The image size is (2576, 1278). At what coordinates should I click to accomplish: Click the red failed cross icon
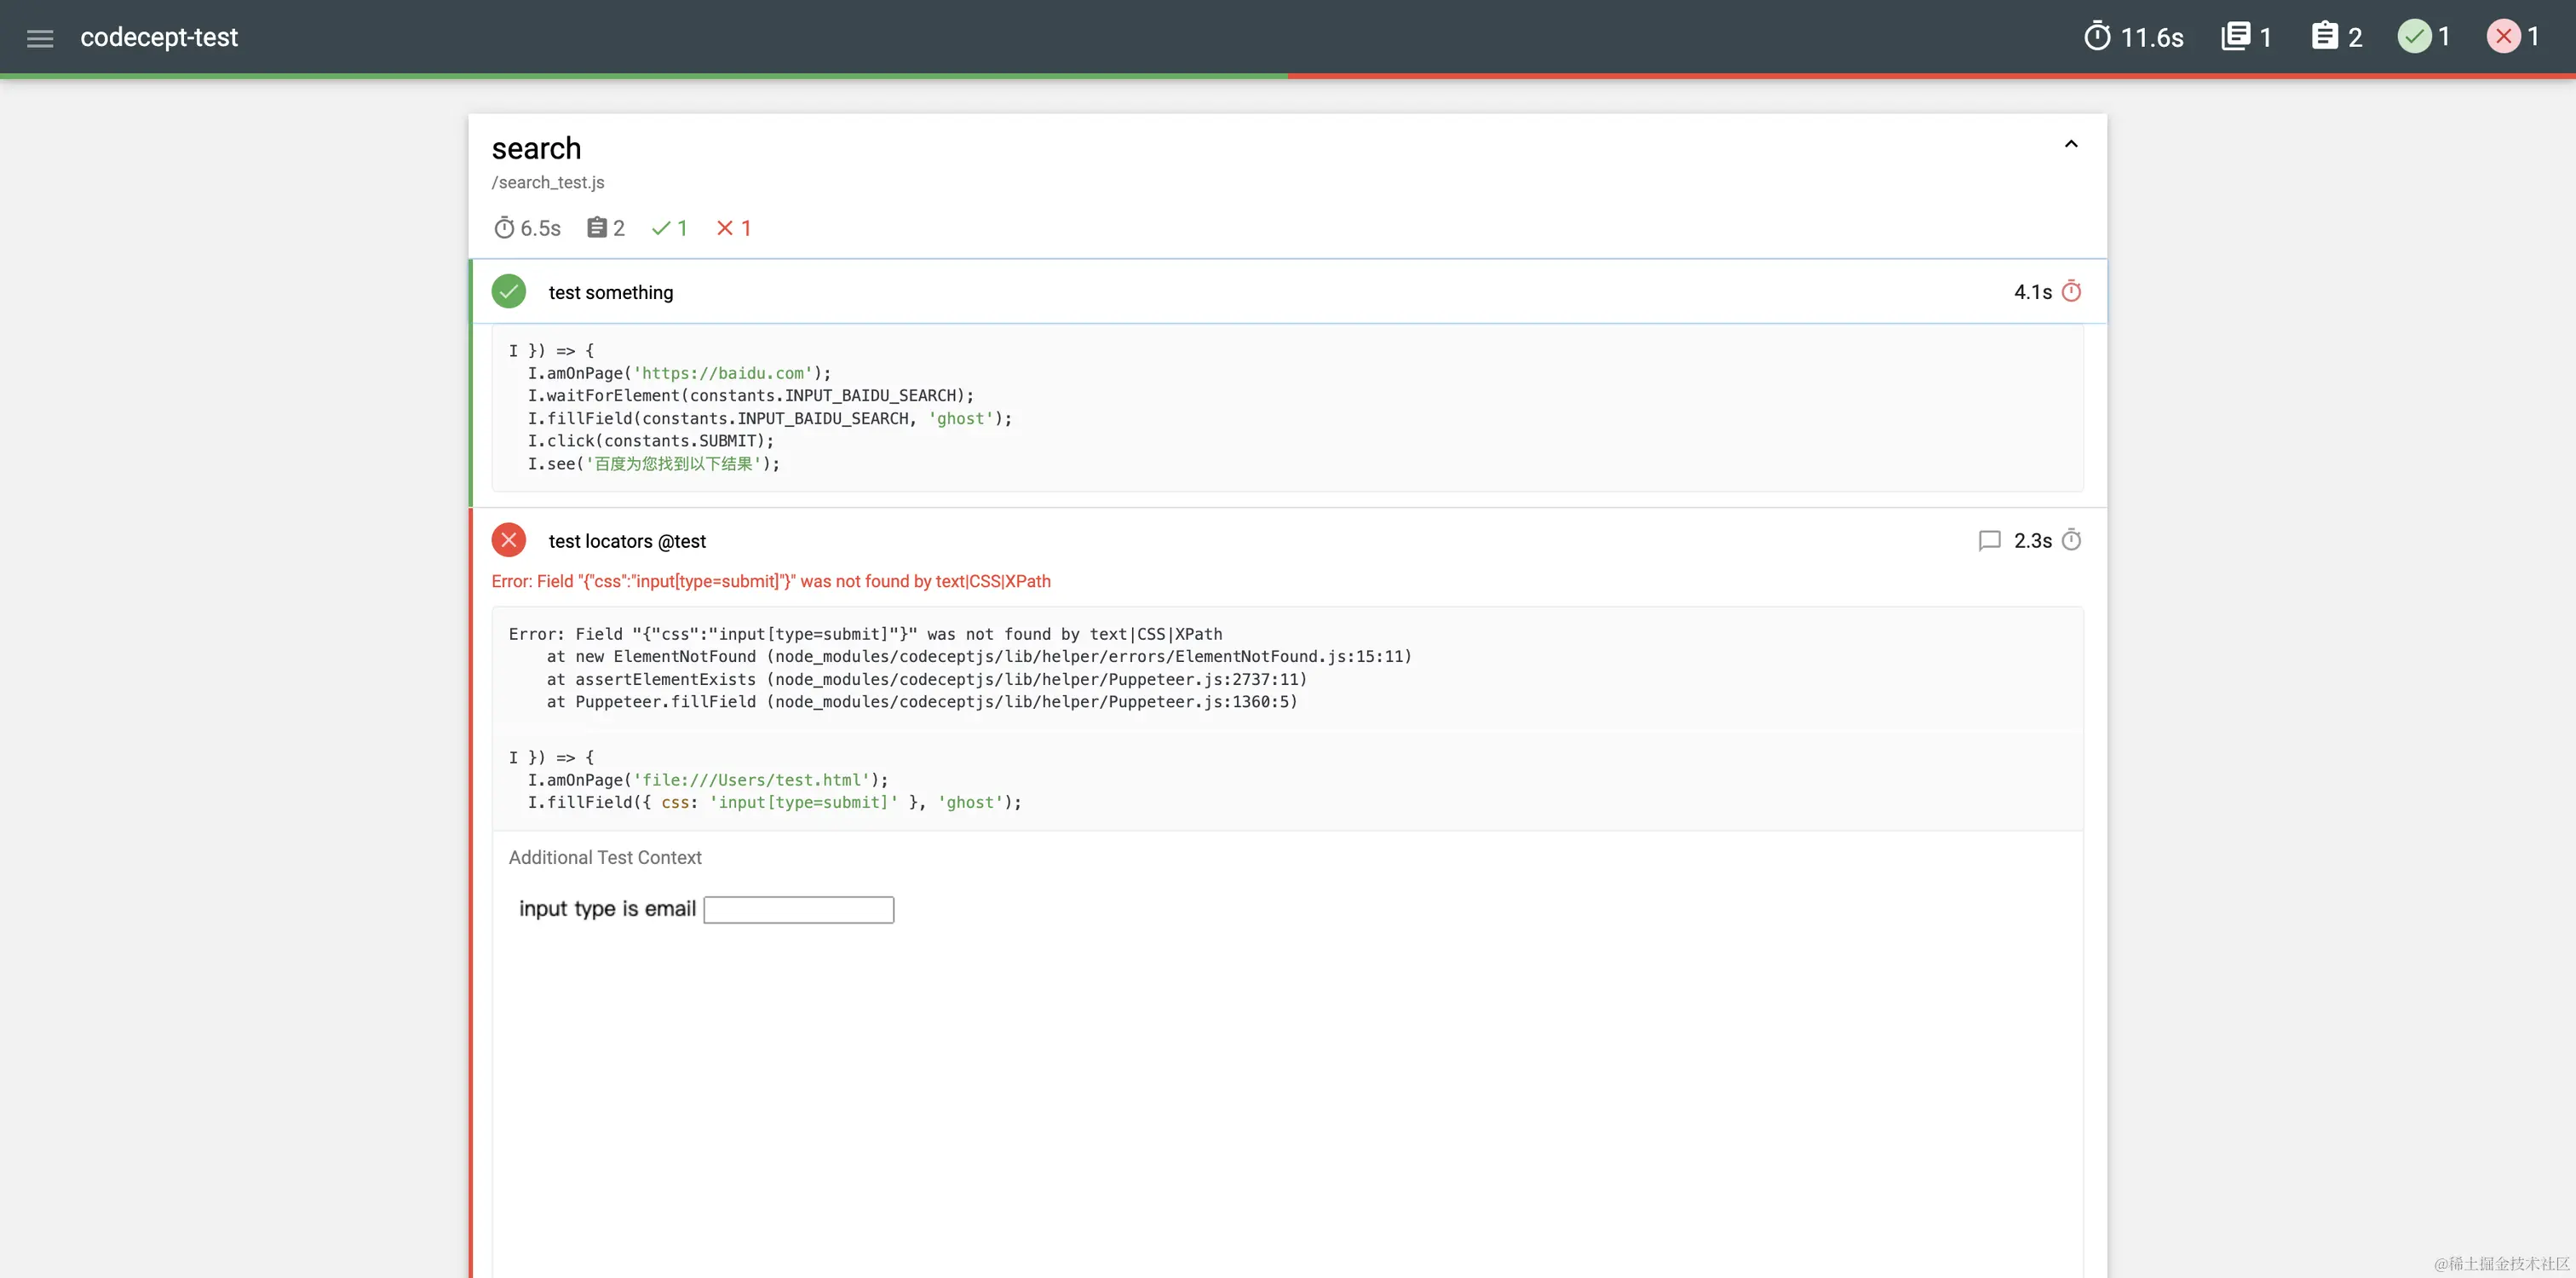click(x=509, y=540)
